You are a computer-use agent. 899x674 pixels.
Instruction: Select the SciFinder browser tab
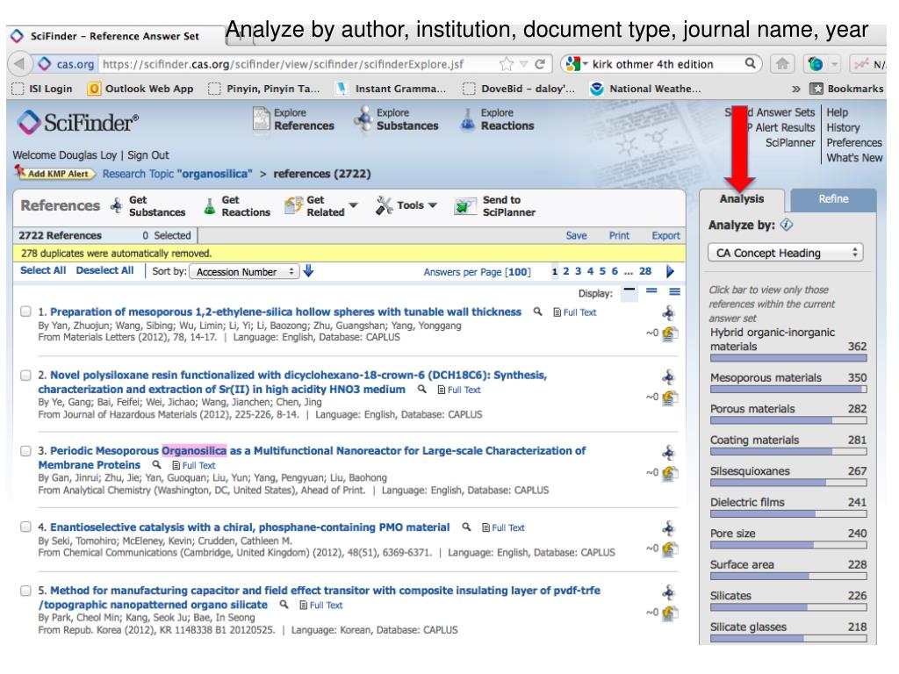[115, 35]
